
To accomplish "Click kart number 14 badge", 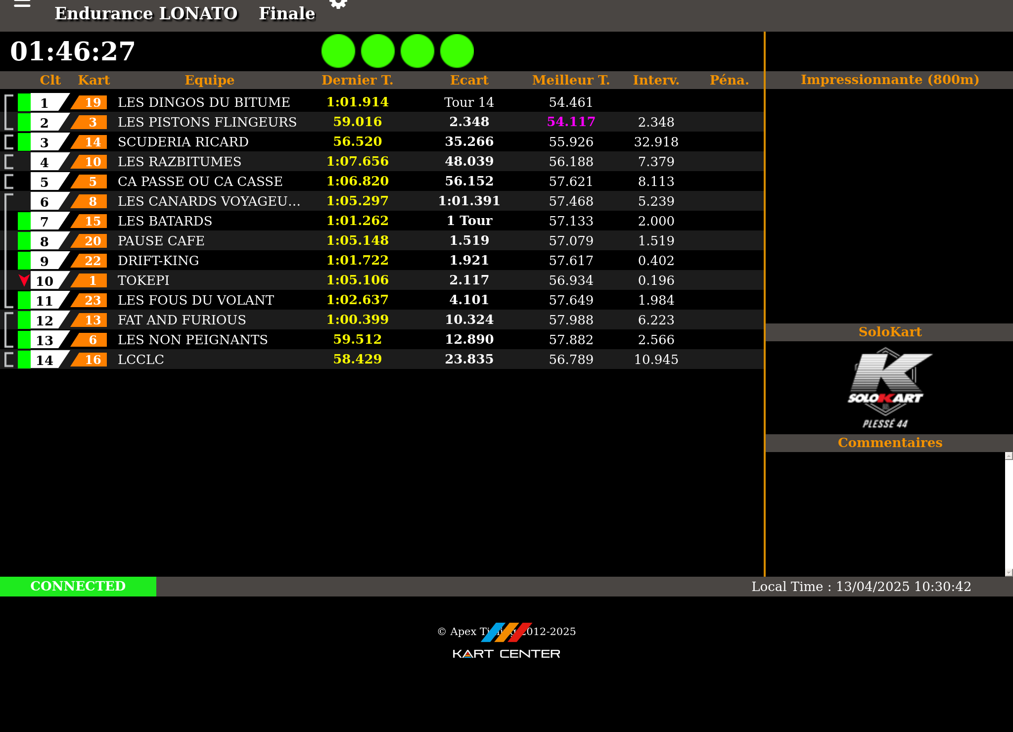I will 89,142.
